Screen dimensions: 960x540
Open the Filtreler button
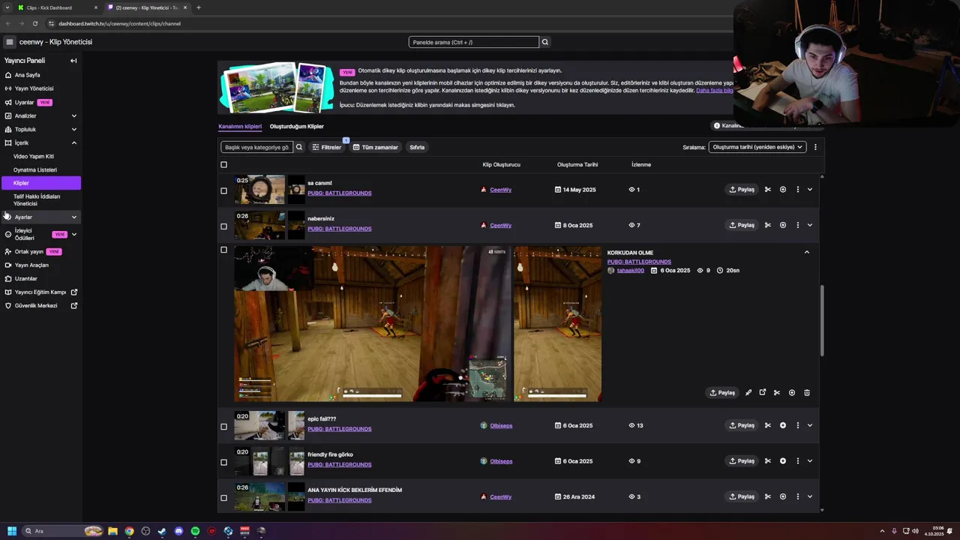(327, 147)
